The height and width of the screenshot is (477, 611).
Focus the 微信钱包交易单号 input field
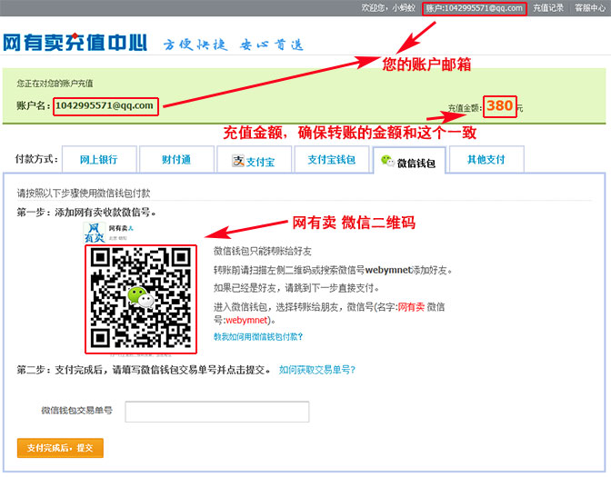pyautogui.click(x=217, y=412)
